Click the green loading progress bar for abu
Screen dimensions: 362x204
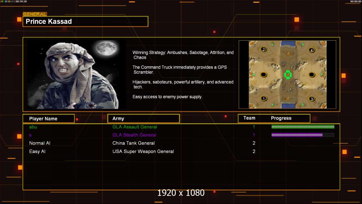pyautogui.click(x=303, y=126)
